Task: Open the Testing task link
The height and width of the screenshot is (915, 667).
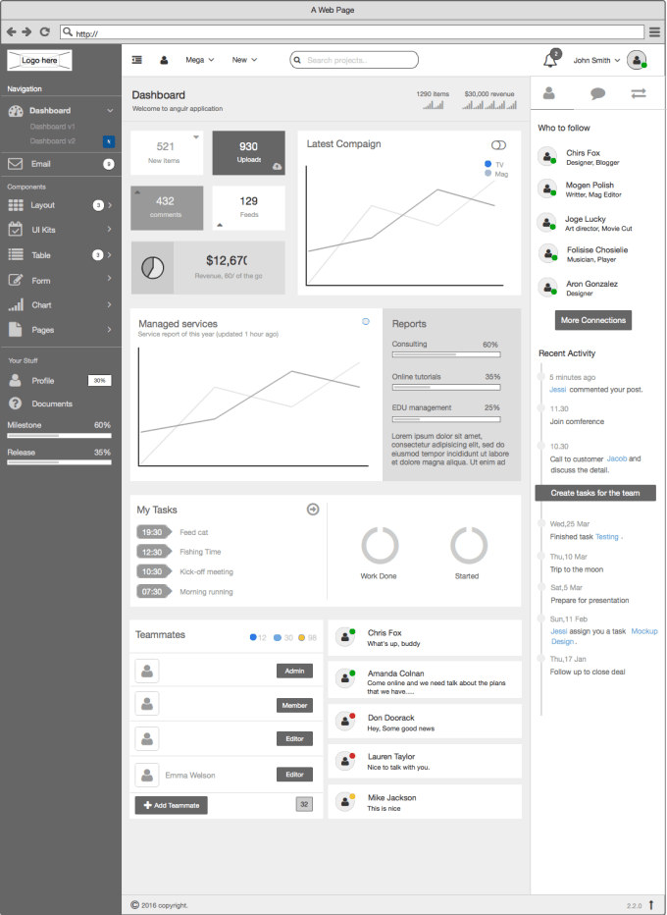Action: pyautogui.click(x=607, y=537)
